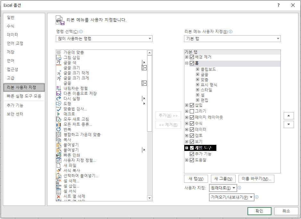Click the 이름 바꾸기 button
301x219 pixels.
point(256,179)
